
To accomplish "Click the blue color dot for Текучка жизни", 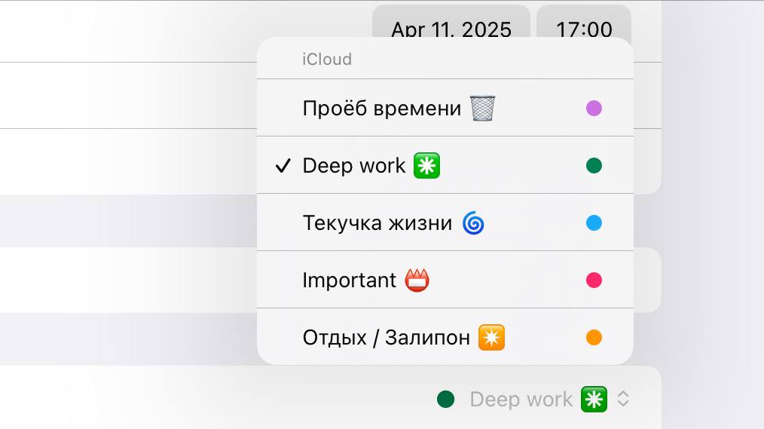I will 594,223.
